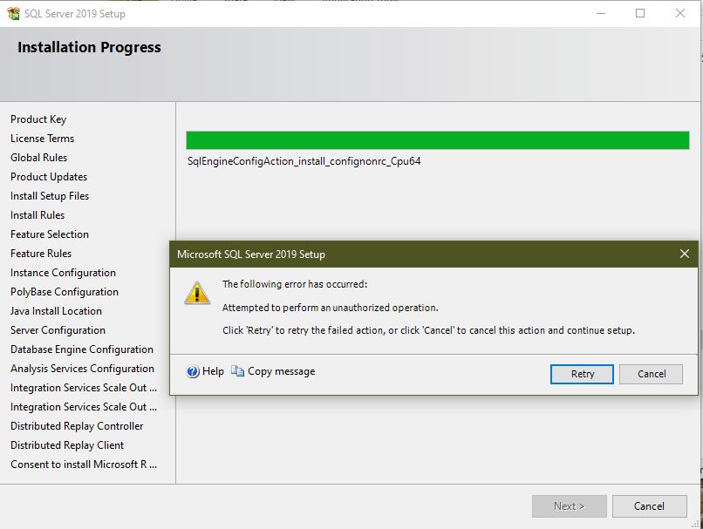Select the Feature Selection step
The height and width of the screenshot is (529, 703).
pos(50,234)
